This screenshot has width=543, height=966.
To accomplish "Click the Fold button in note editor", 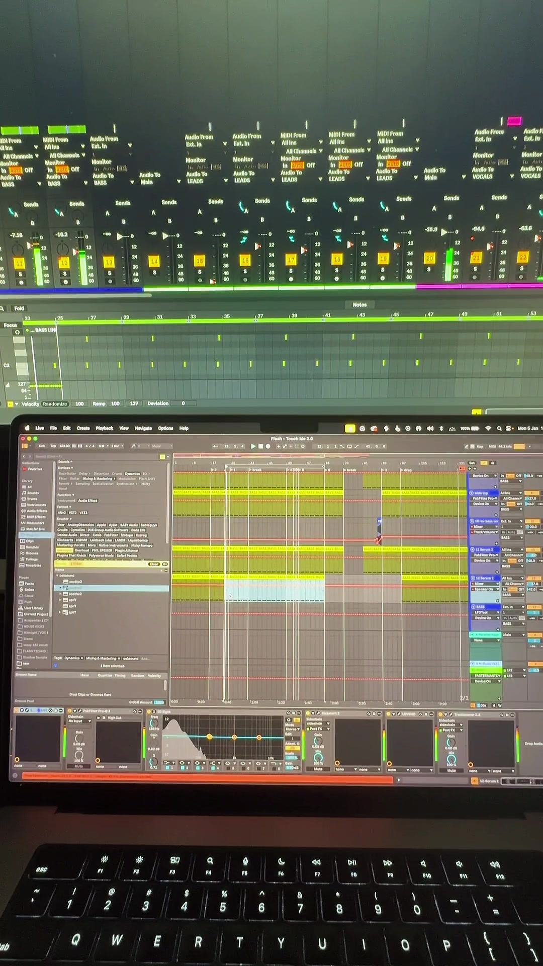I will [x=19, y=308].
